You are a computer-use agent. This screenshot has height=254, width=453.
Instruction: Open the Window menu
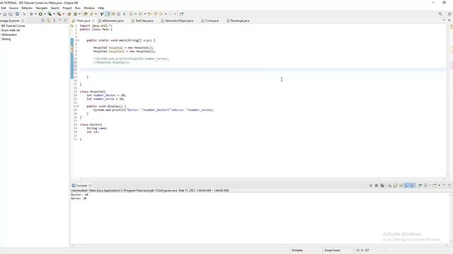point(89,8)
